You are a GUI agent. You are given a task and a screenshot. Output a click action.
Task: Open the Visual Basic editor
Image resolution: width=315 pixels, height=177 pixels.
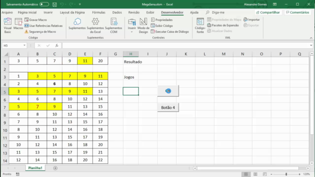pos(8,25)
